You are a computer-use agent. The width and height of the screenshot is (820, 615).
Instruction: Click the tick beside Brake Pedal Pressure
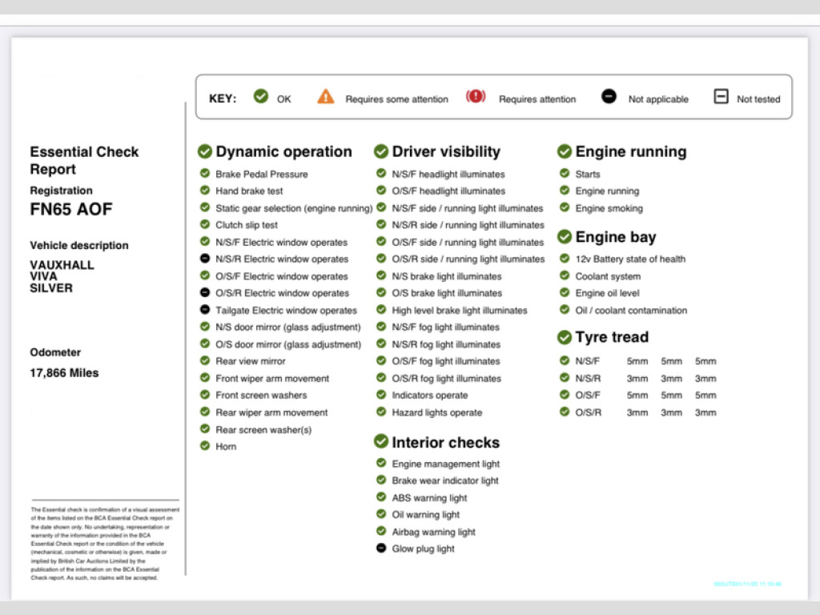point(205,174)
